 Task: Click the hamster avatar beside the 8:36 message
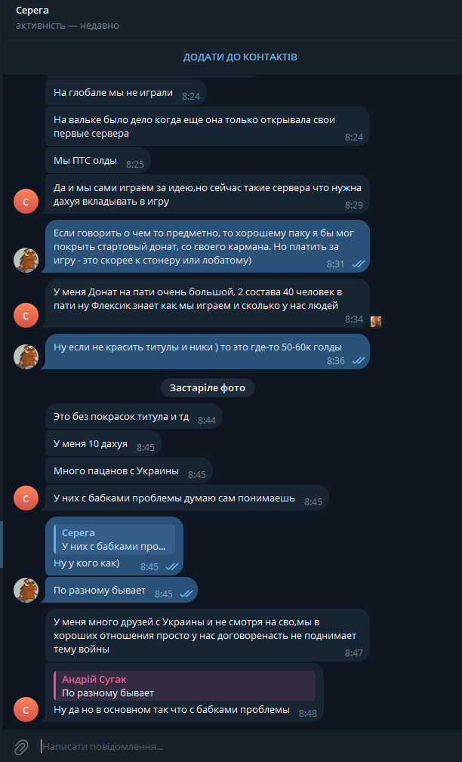pyautogui.click(x=26, y=356)
